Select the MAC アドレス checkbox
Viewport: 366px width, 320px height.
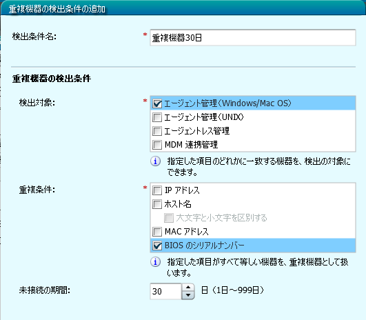(x=157, y=232)
